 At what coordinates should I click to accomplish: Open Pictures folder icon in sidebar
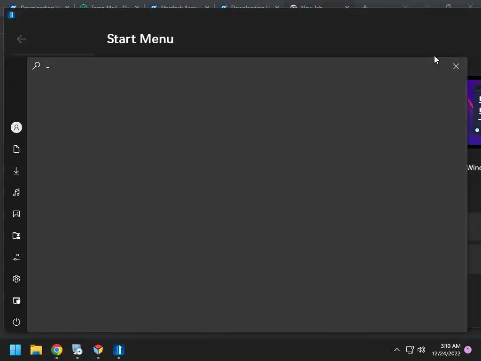[16, 214]
